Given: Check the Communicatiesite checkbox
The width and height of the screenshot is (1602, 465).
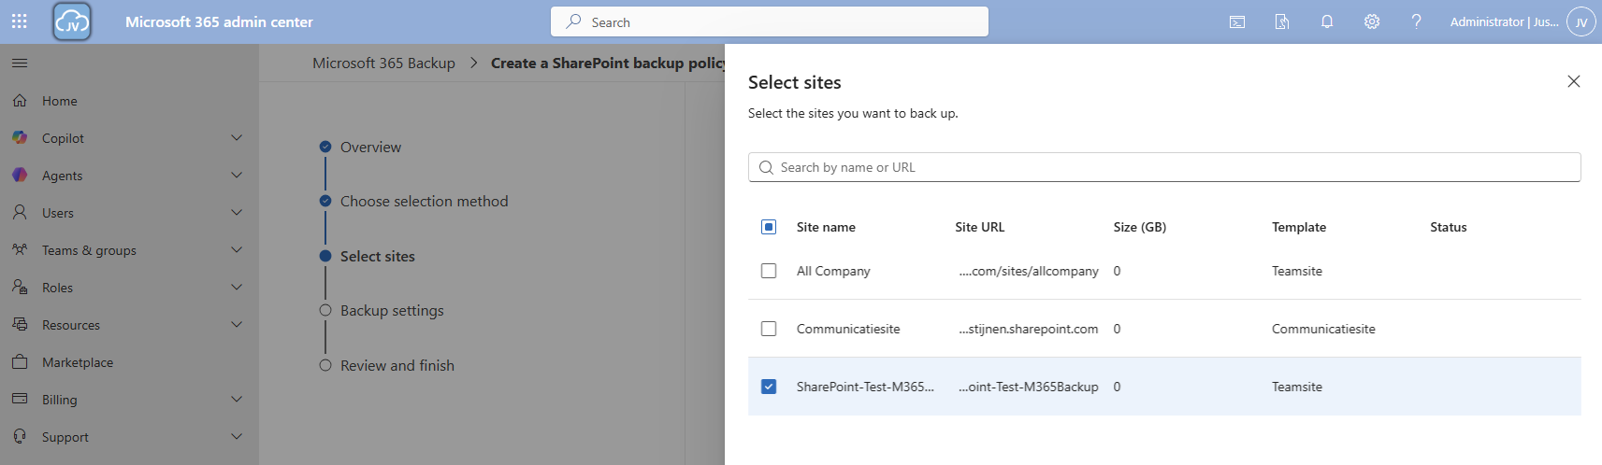Looking at the screenshot, I should (769, 329).
